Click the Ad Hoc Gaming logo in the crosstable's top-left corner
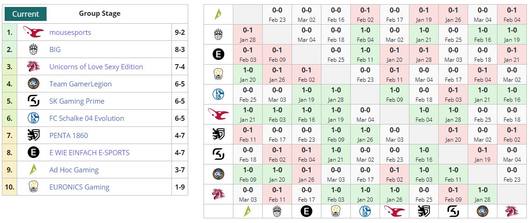Screen dimensions: 531x223 pyautogui.click(x=218, y=14)
